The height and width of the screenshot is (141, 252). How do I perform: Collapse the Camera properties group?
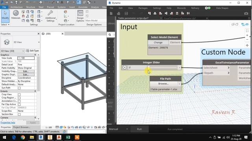[35, 117]
